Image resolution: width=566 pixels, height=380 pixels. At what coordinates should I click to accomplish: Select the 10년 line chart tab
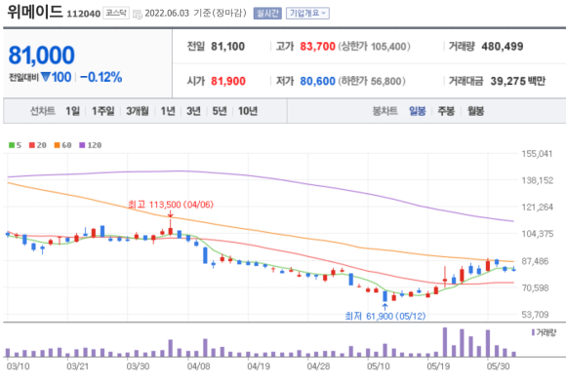(x=248, y=111)
